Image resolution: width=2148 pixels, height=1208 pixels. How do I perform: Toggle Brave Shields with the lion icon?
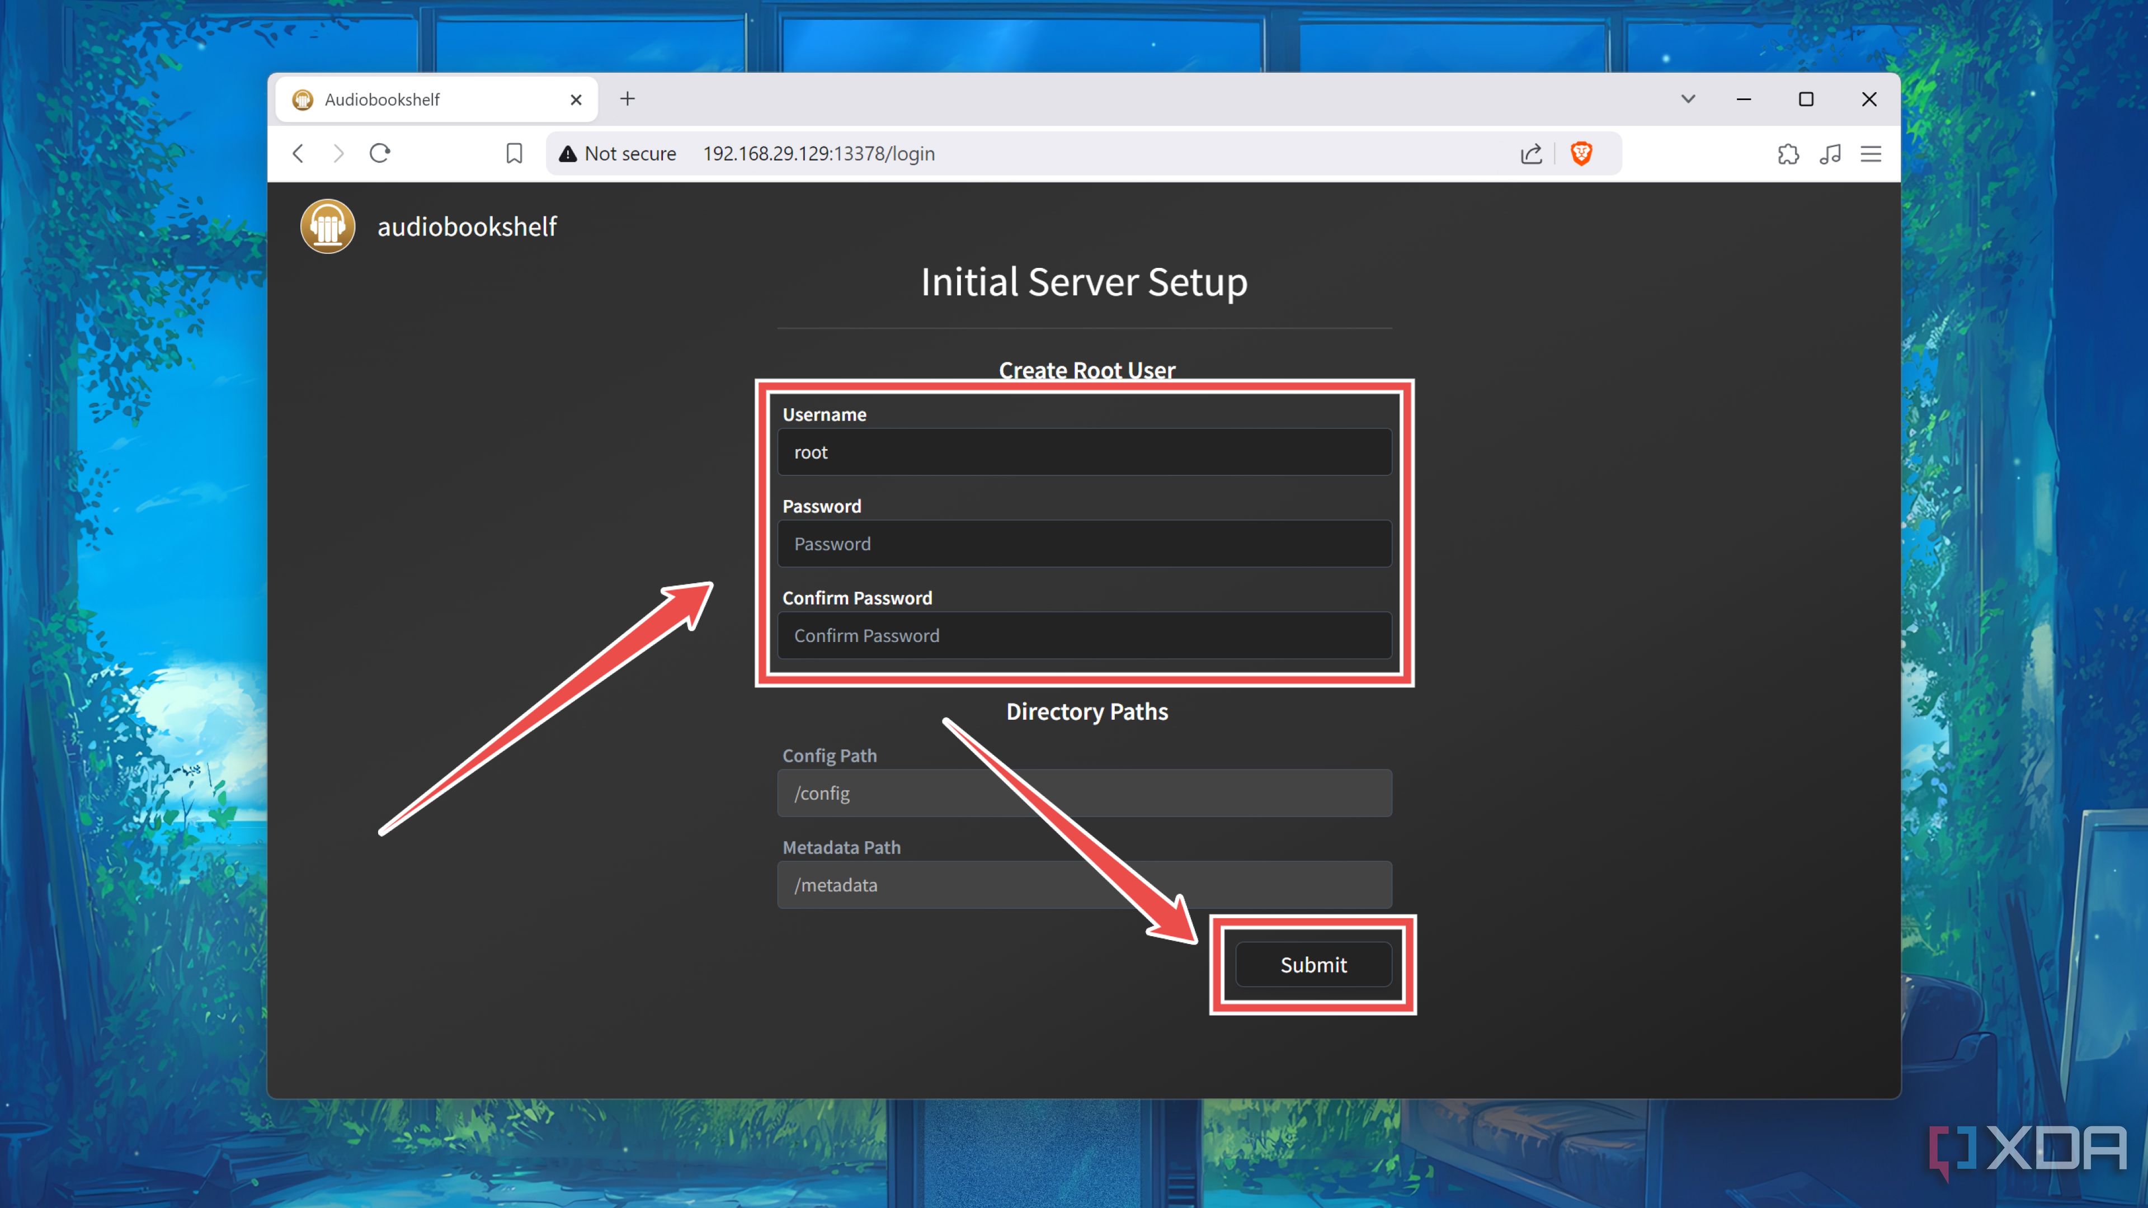click(x=1582, y=153)
